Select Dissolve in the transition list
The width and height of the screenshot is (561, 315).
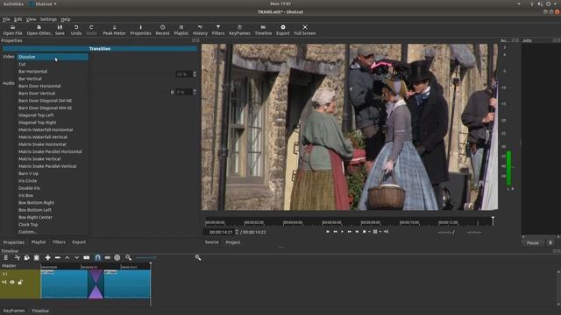[x=53, y=57]
